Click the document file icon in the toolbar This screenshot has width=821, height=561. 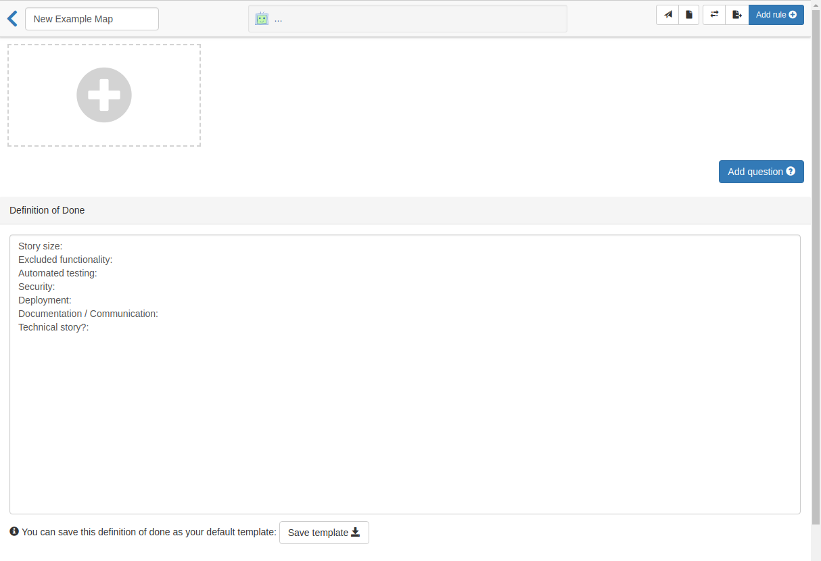(688, 15)
